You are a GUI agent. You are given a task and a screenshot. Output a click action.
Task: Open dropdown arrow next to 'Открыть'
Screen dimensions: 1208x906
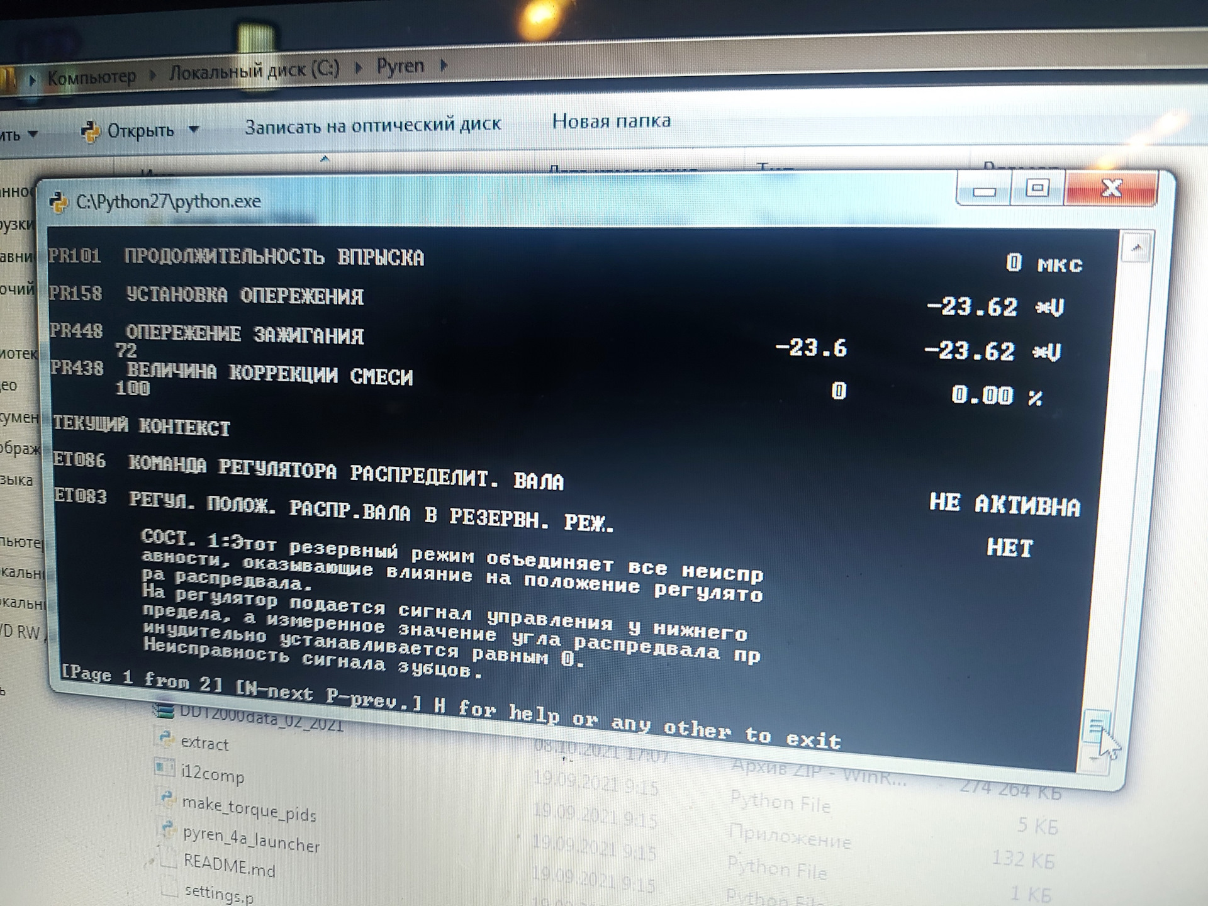pyautogui.click(x=194, y=130)
